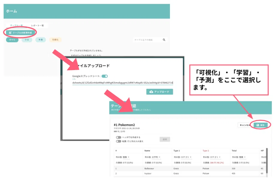The width and height of the screenshot is (275, 183).
Task: Filter tables by 学習
Action: 27,40
